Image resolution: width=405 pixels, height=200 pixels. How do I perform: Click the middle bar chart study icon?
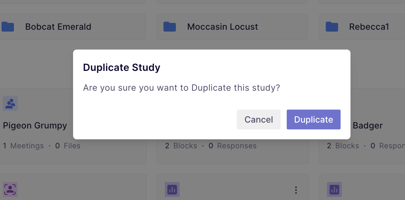point(172,189)
